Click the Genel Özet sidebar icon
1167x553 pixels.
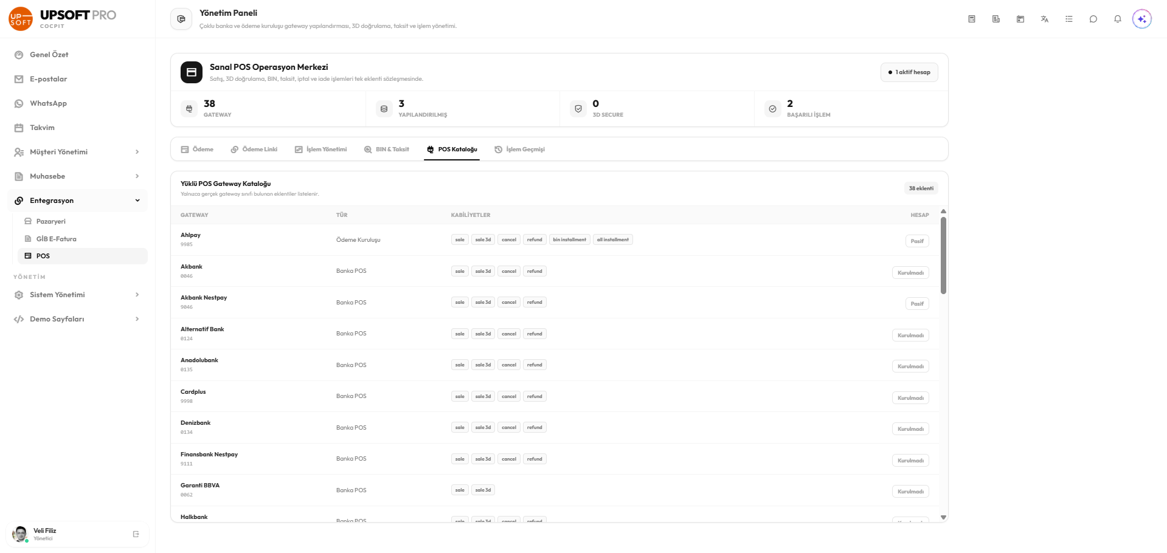[x=19, y=55]
